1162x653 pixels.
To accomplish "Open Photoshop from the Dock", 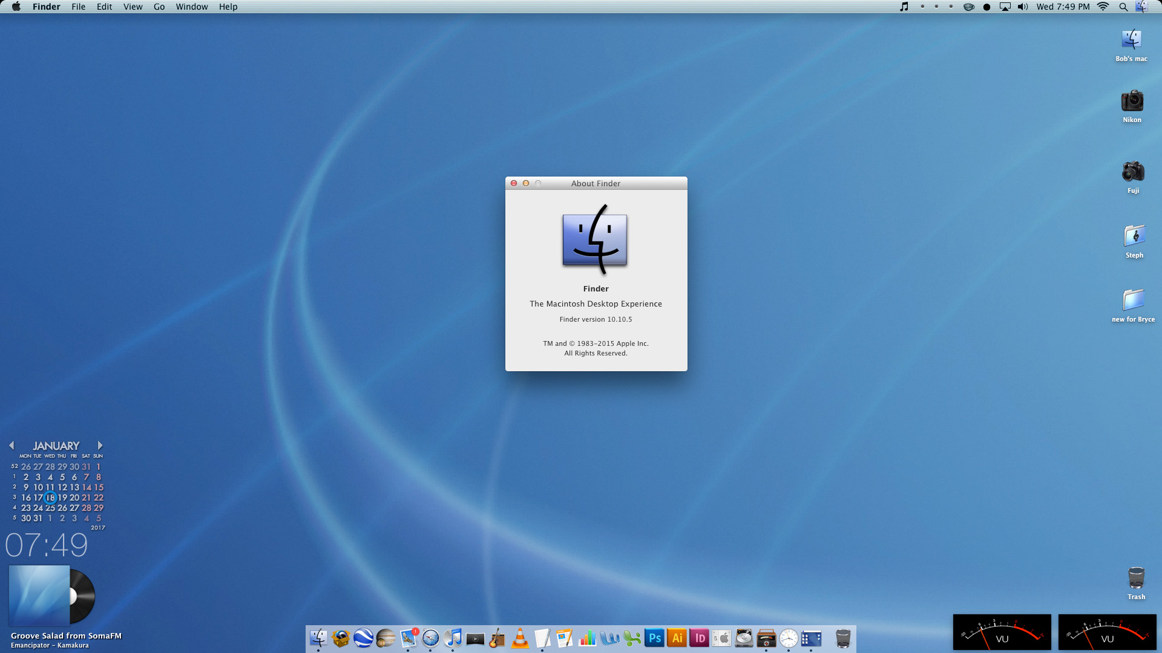I will pos(654,638).
